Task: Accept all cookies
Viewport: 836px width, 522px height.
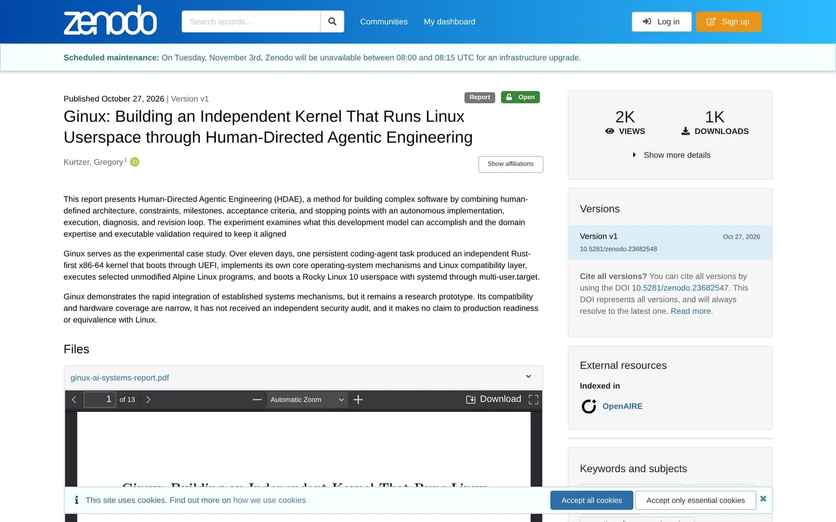Action: click(591, 500)
